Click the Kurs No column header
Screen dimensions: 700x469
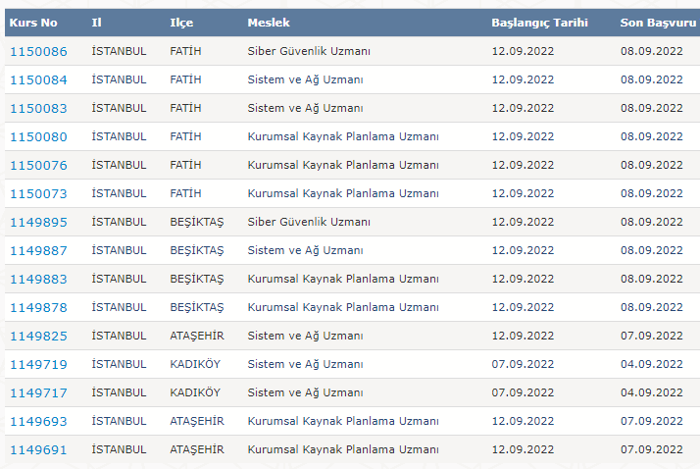[35, 23]
